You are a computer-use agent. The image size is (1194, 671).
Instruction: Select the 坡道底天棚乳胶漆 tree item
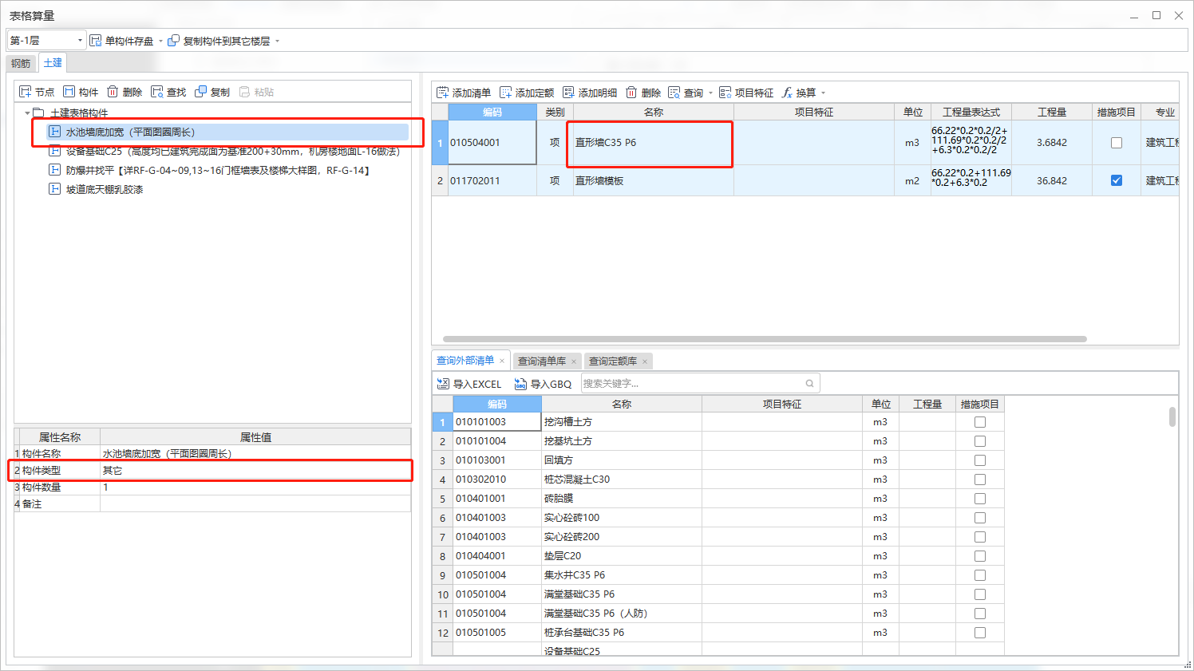pyautogui.click(x=105, y=189)
